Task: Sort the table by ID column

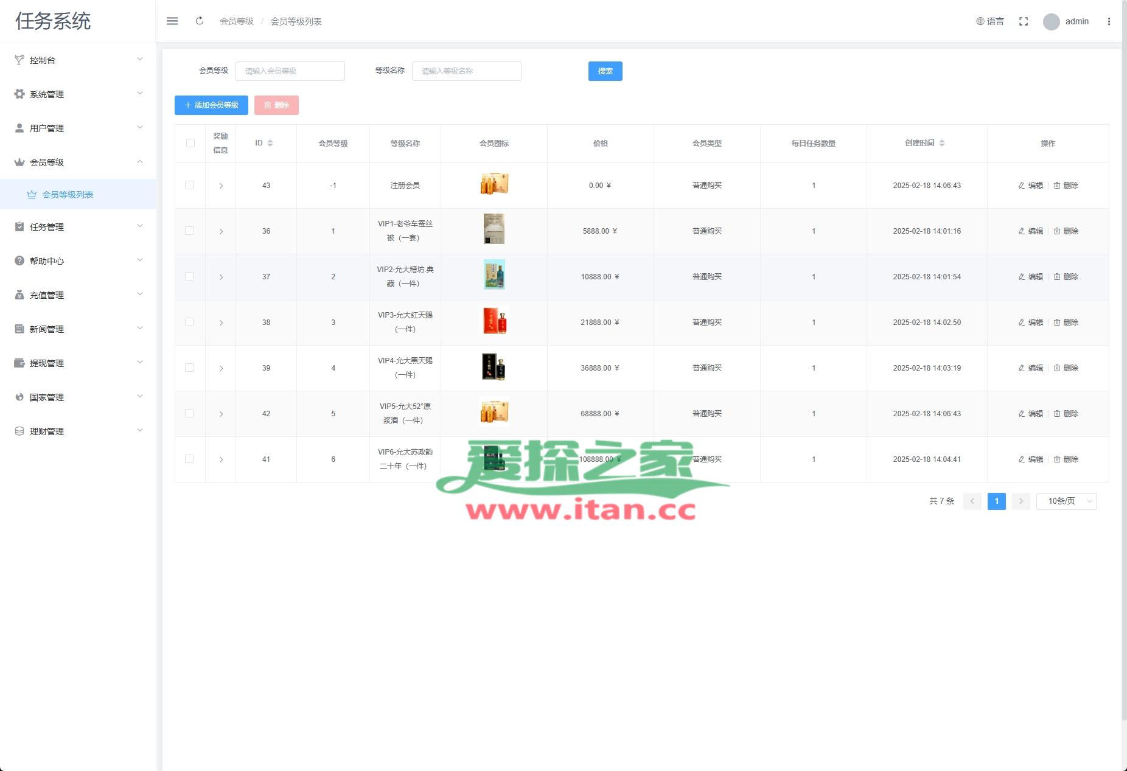Action: tap(270, 144)
